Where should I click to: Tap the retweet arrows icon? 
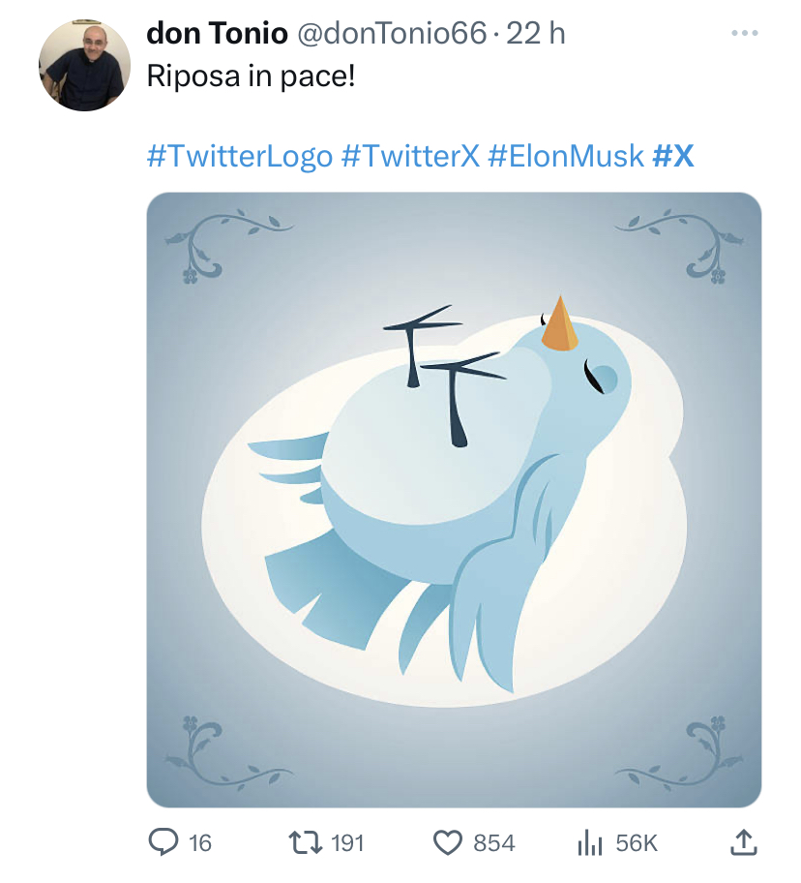(305, 843)
